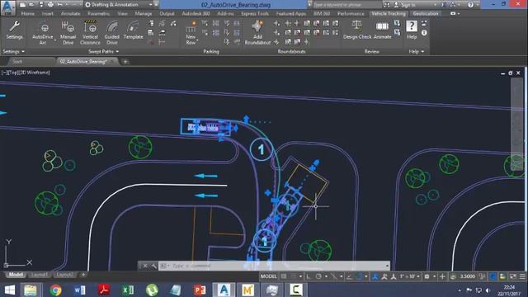Start the AutoDrive Arc tool

pyautogui.click(x=43, y=33)
